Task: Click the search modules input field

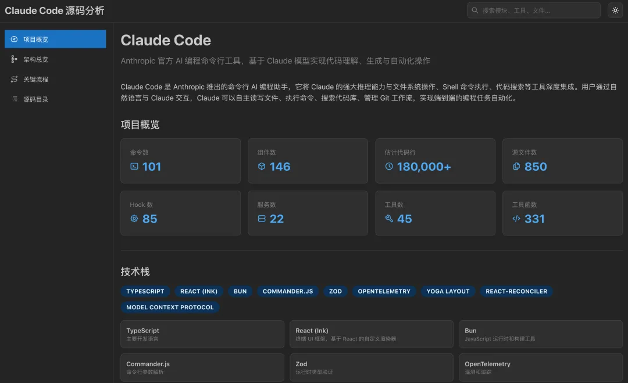Action: tap(538, 10)
